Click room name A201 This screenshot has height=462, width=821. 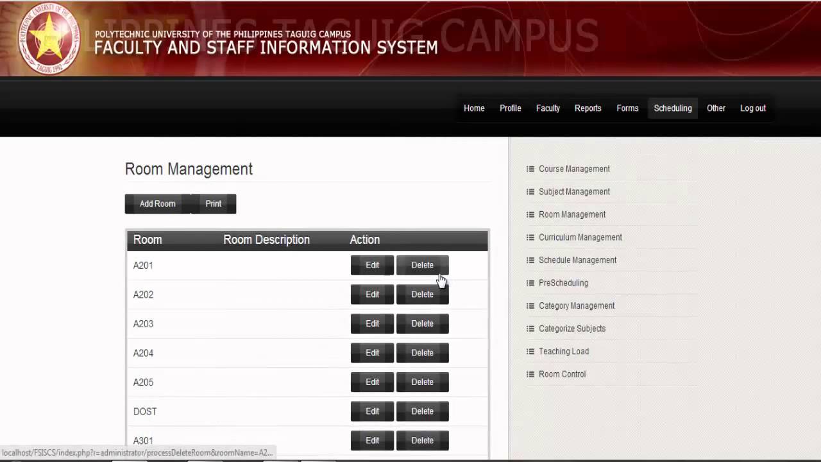143,265
